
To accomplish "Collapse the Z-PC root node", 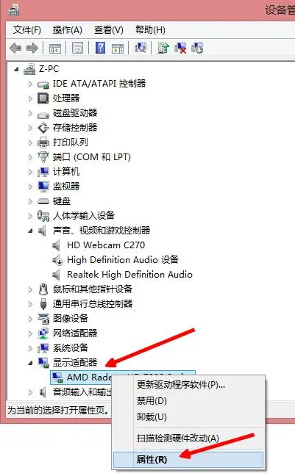I will 16,69.
